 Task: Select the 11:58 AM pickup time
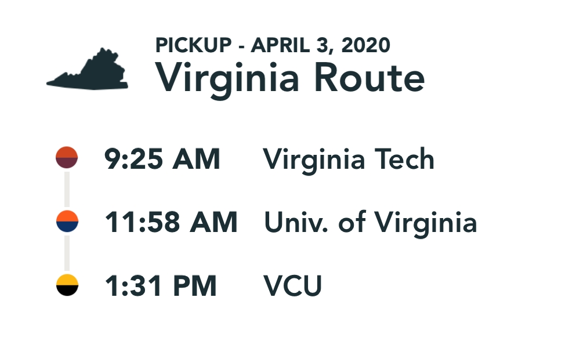coord(171,222)
